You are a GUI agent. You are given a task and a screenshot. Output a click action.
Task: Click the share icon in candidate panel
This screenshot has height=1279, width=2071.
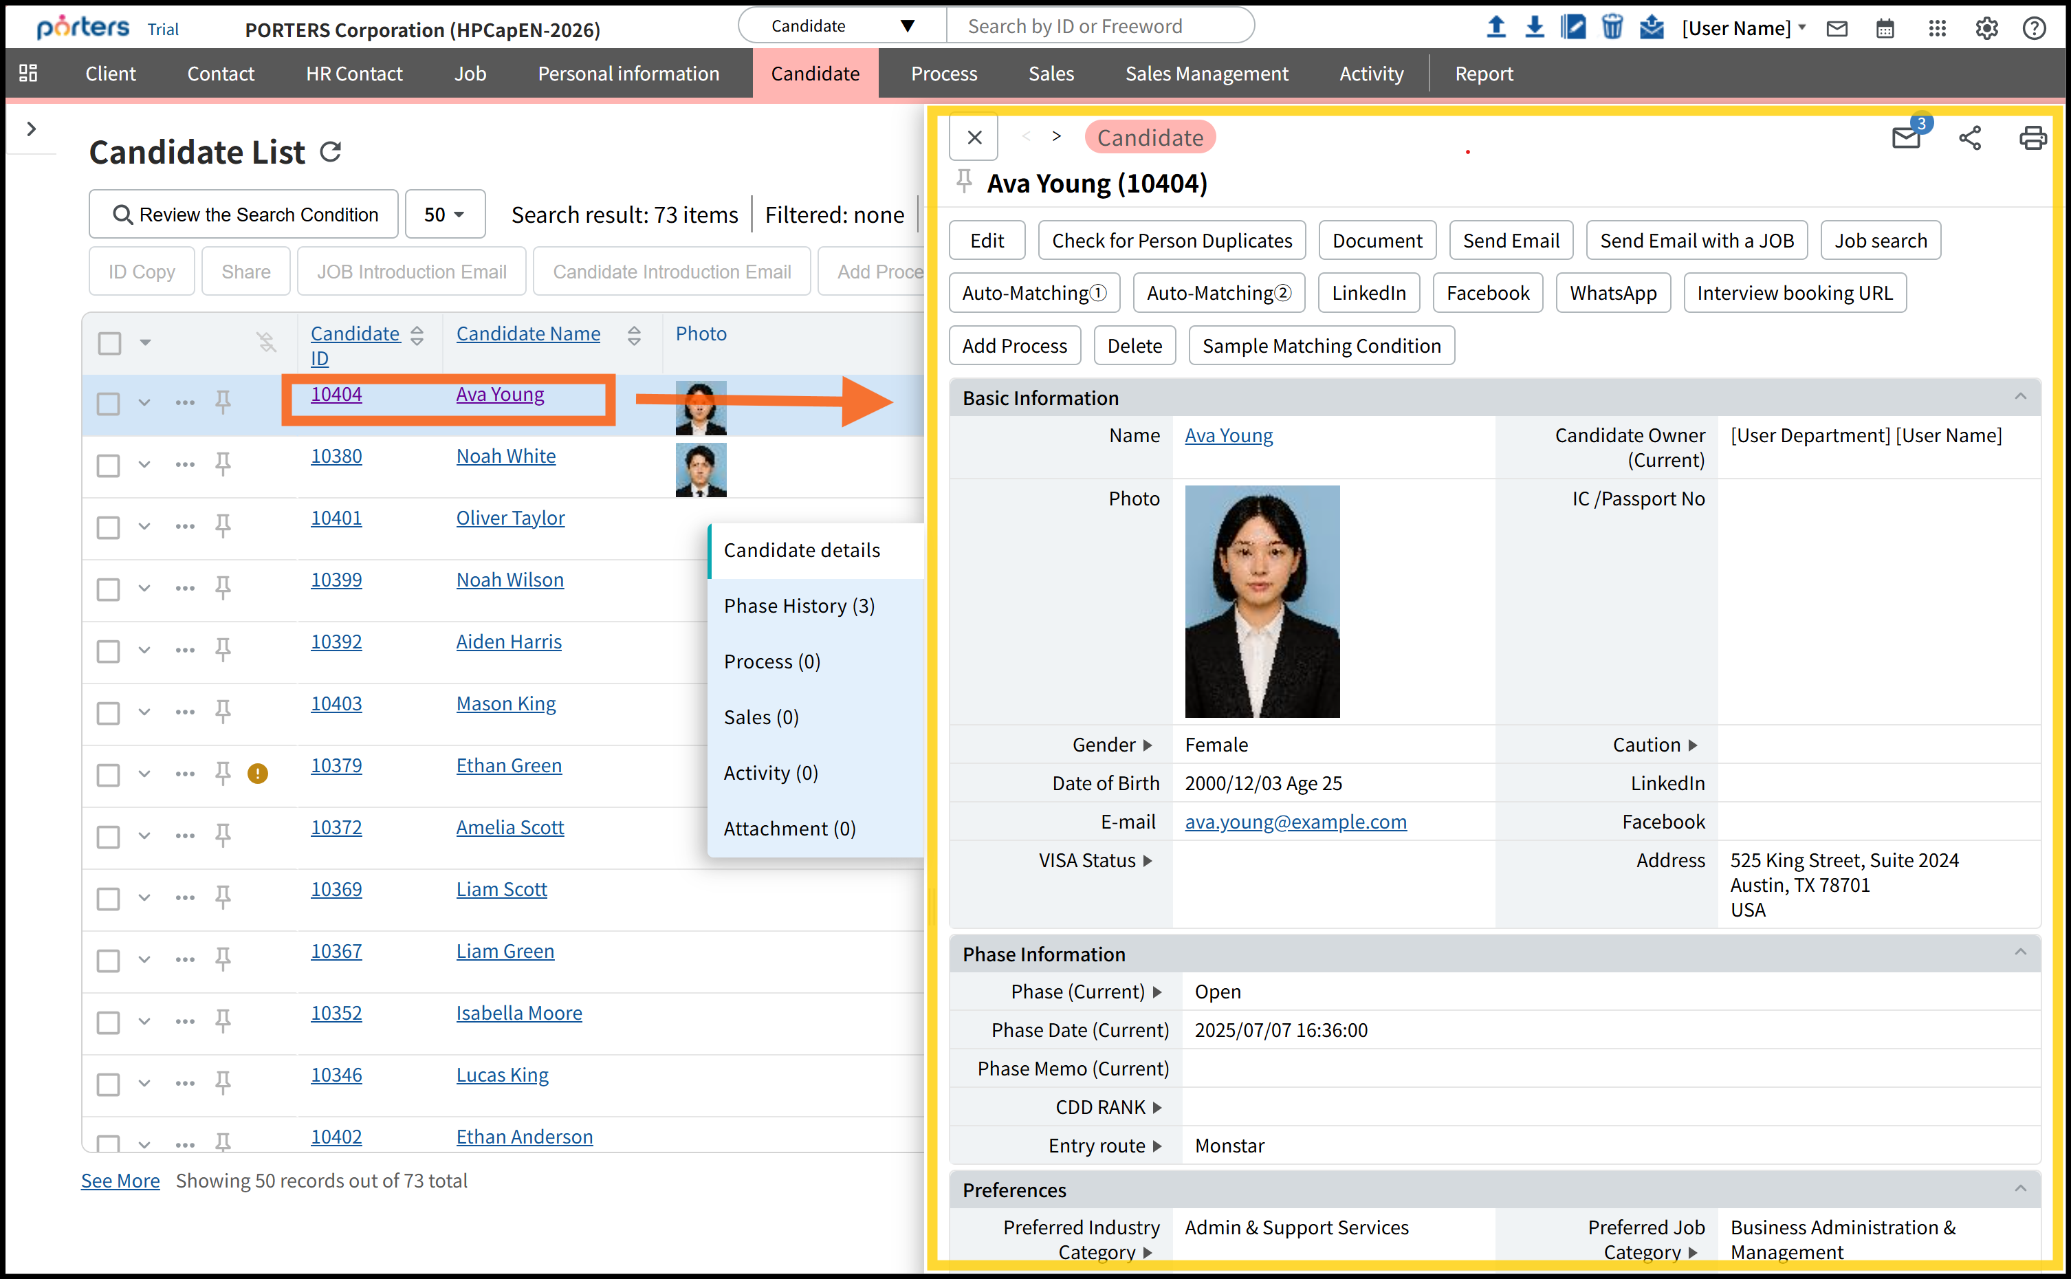pyautogui.click(x=1969, y=138)
